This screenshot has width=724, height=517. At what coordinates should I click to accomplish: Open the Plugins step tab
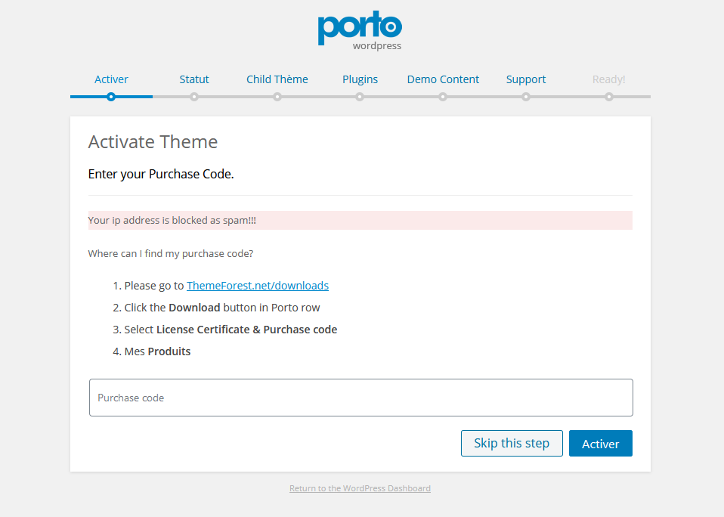click(360, 79)
